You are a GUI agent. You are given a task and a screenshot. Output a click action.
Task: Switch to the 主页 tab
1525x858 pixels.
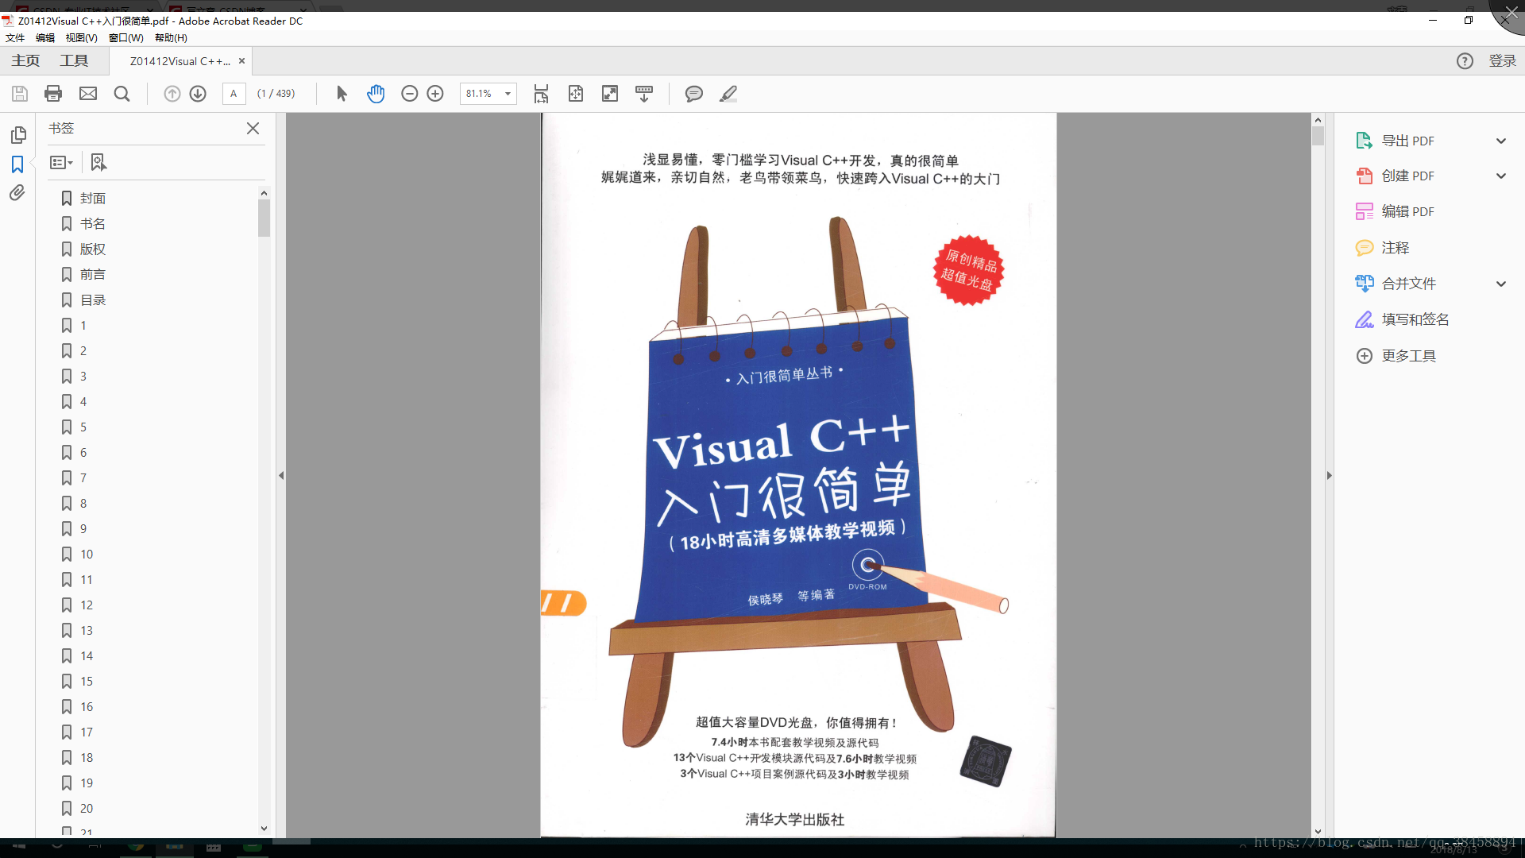point(25,60)
